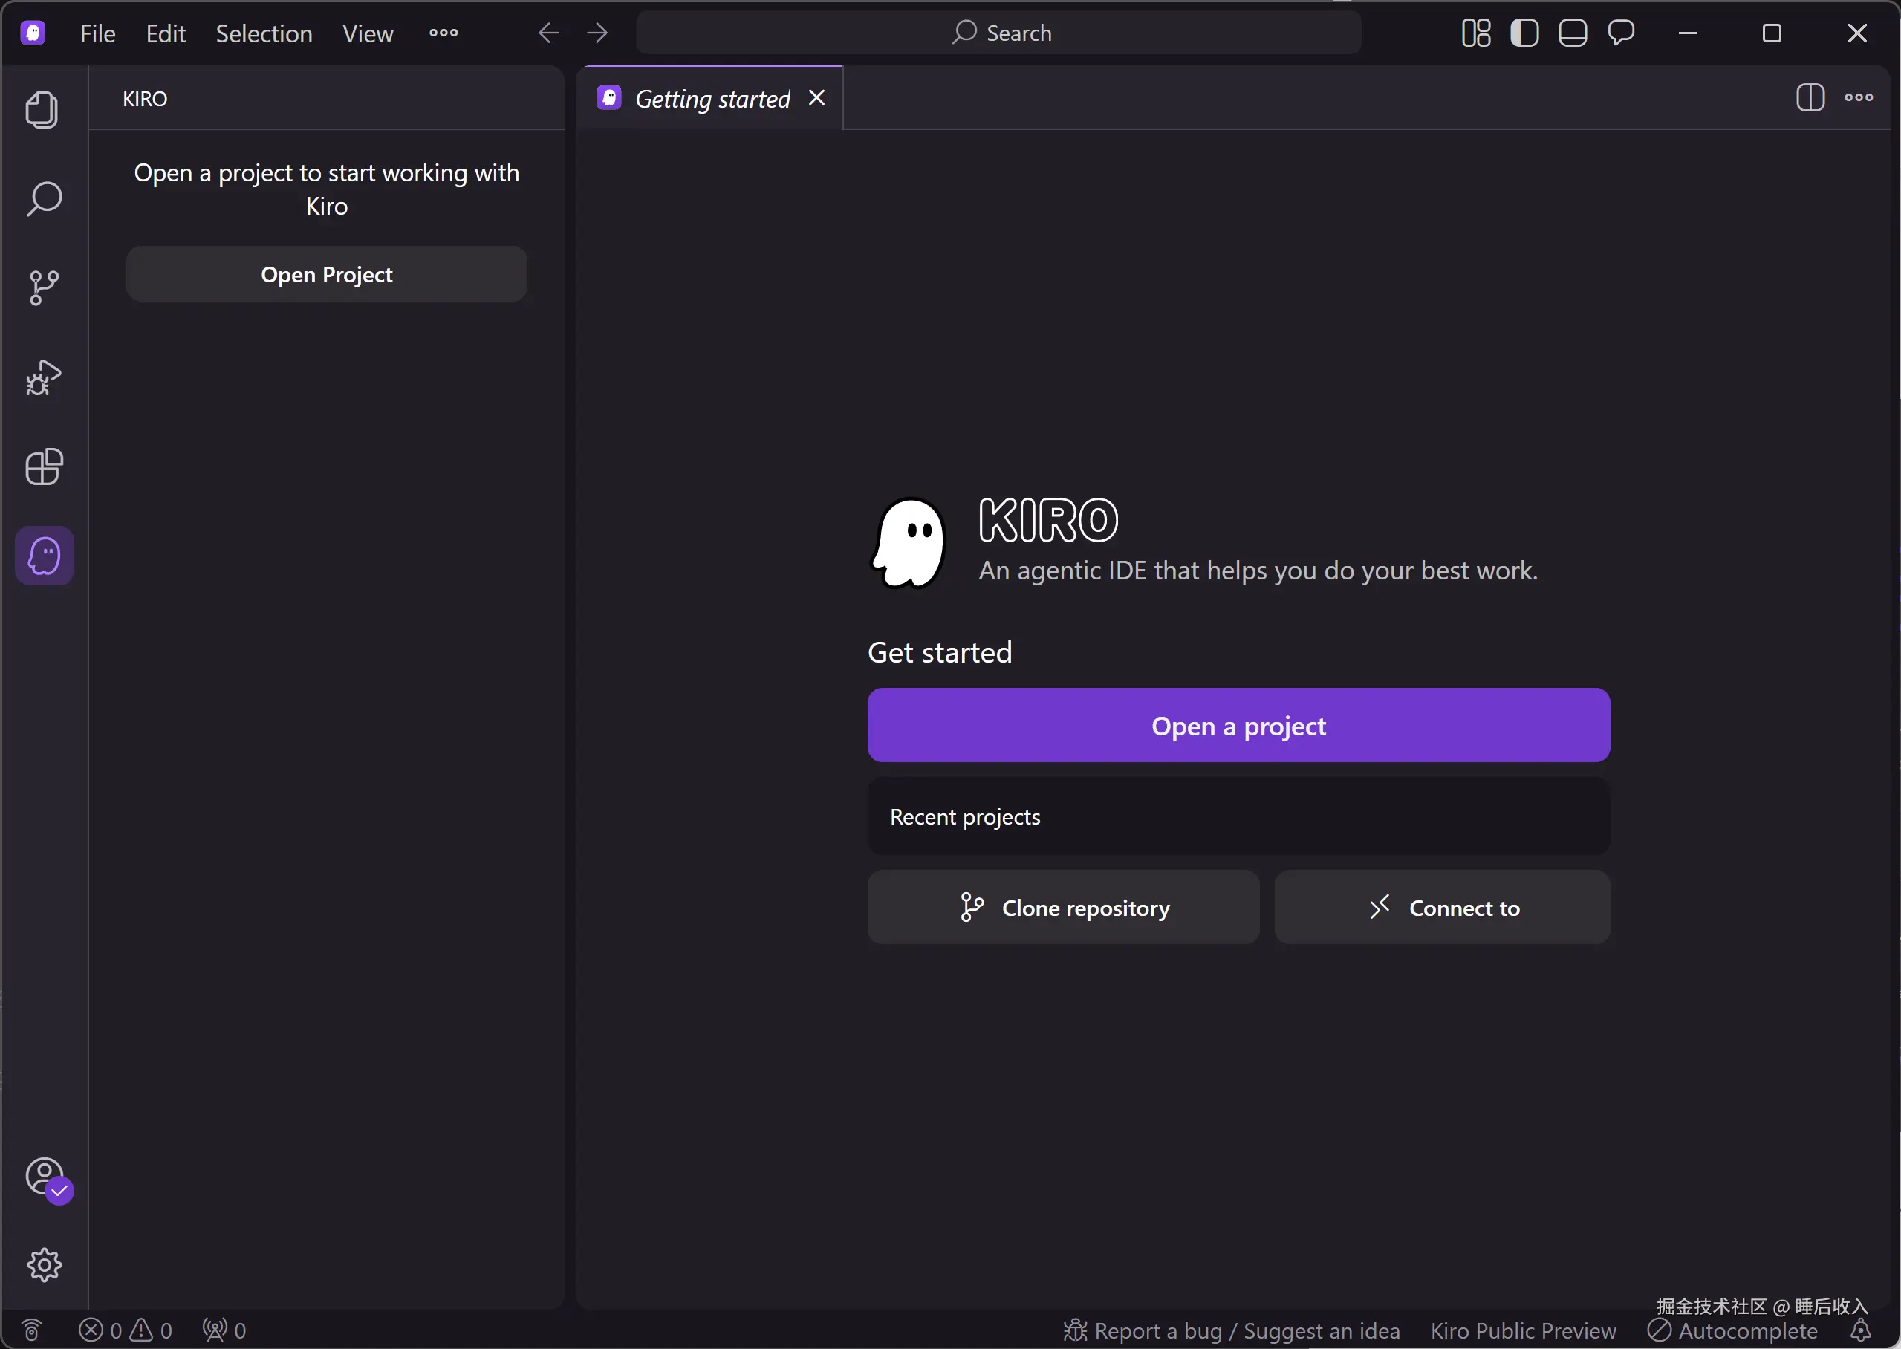The image size is (1901, 1349).
Task: Open the Source Control view
Action: click(x=44, y=288)
